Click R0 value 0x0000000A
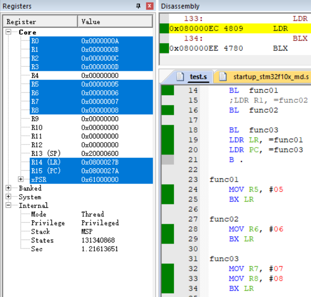 pyautogui.click(x=100, y=41)
